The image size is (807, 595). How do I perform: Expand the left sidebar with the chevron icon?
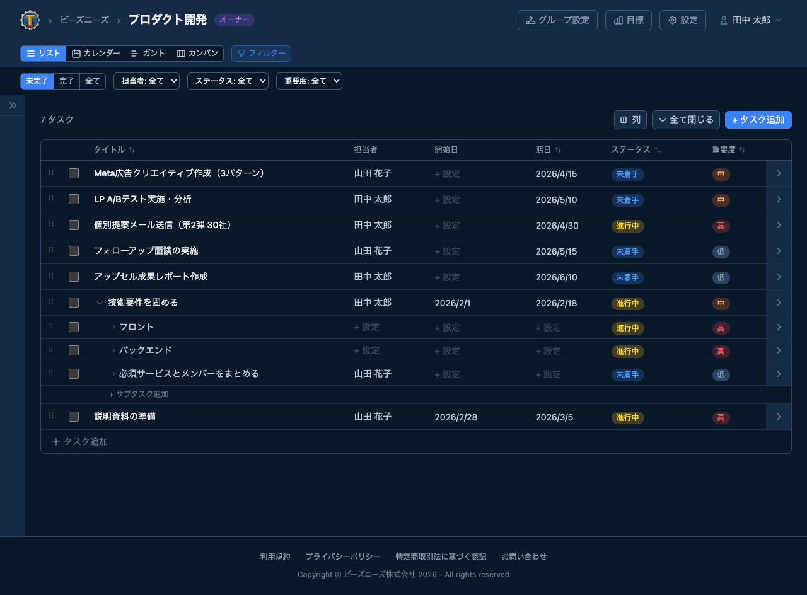12,105
